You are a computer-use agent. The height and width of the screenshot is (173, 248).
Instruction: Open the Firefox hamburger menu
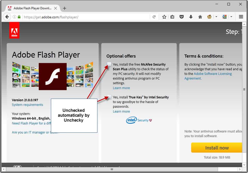coord(241,17)
